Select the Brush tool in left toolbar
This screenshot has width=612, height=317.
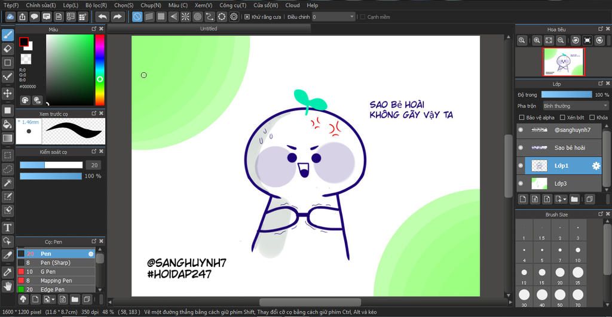[8, 35]
